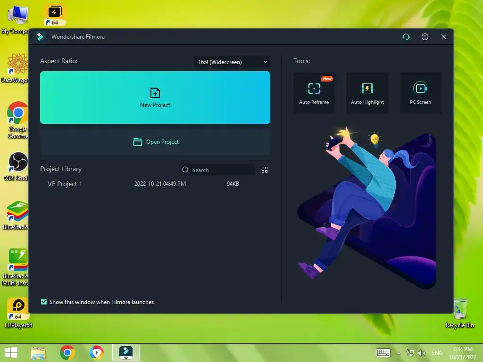Viewport: 483px width, 362px height.
Task: Select the OBS Studio desktop icon
Action: tap(16, 166)
